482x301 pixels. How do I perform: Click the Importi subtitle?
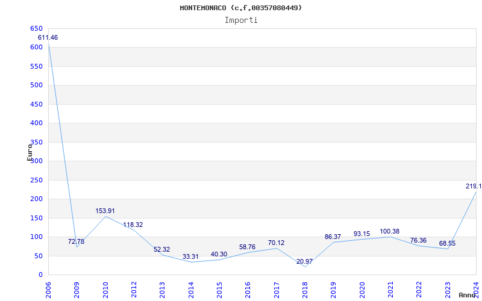[x=241, y=20]
